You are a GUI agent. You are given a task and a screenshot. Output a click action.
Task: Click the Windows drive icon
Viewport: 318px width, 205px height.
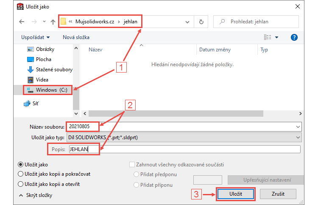pos(30,90)
